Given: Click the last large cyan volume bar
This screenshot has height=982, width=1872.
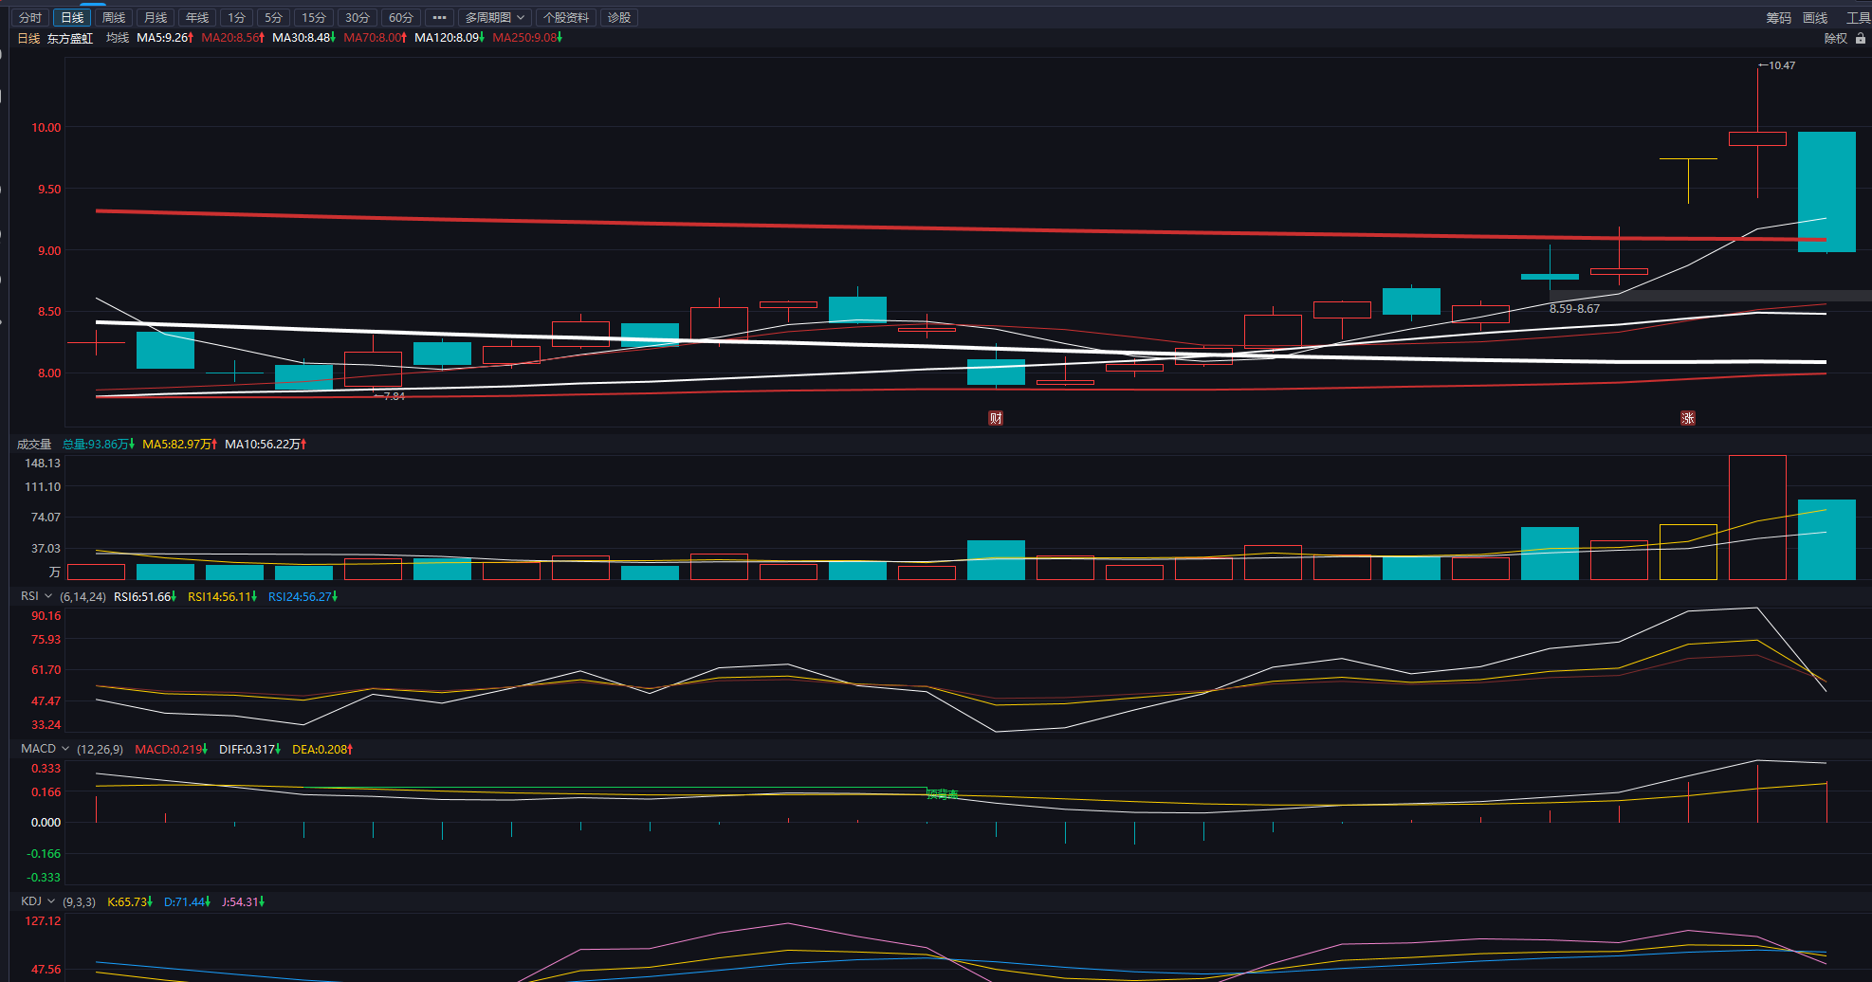Looking at the screenshot, I should (x=1826, y=539).
